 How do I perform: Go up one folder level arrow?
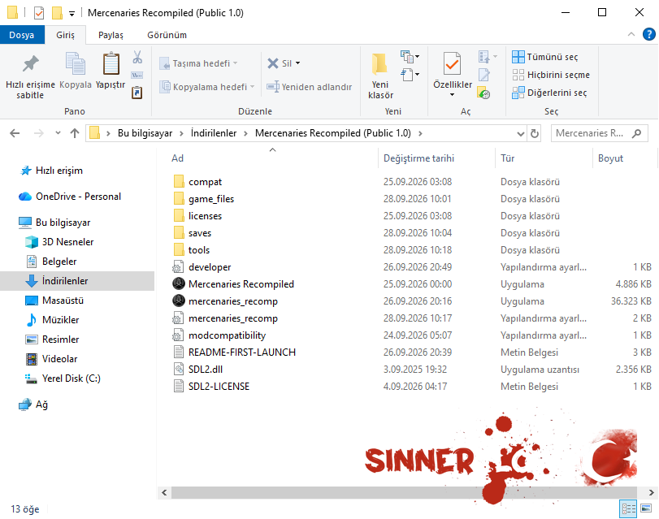coord(75,134)
